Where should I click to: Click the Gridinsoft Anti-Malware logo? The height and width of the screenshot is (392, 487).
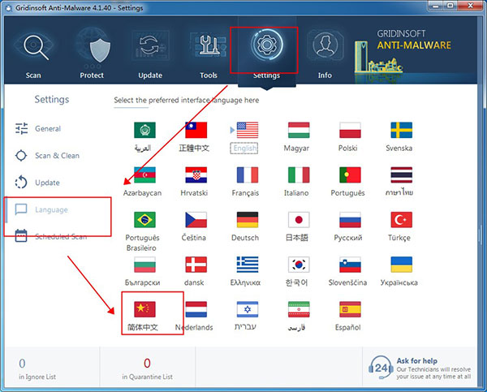coord(403,54)
